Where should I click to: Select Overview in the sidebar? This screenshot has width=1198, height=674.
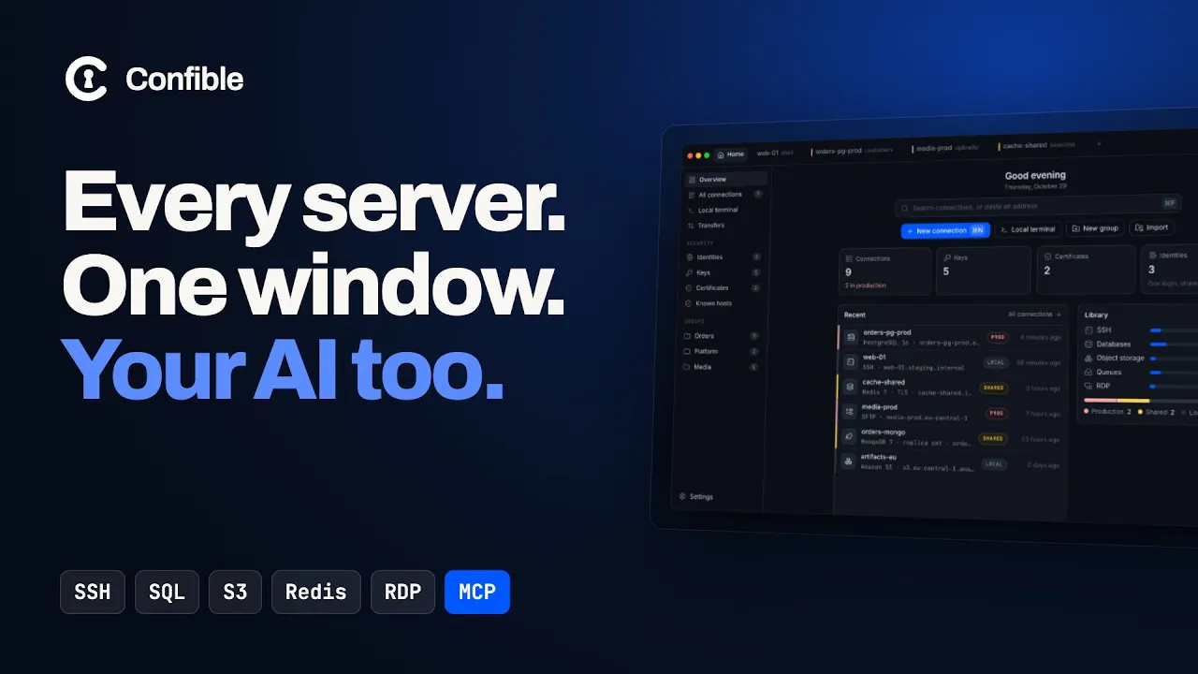pos(725,179)
